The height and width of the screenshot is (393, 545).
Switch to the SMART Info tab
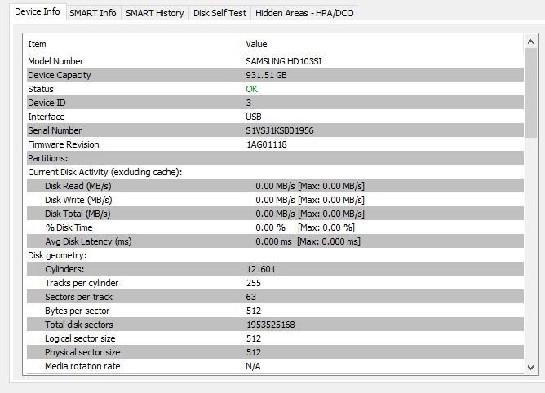(x=92, y=13)
